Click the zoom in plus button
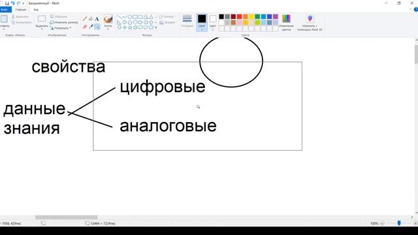Viewport: 418px width, 235px height. 415,223
